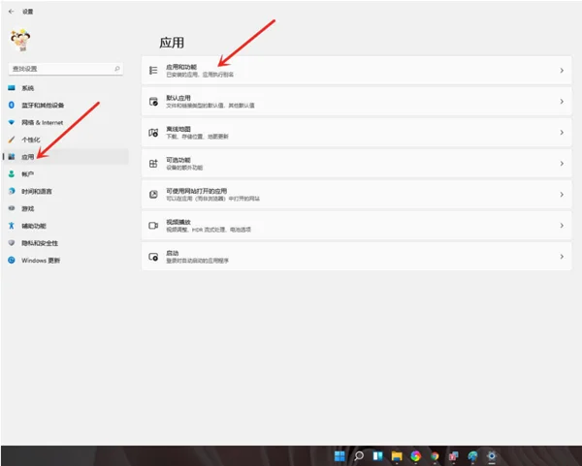Screen dimensions: 582x466
Task: Open File Explorer from the taskbar
Action: pos(397,455)
